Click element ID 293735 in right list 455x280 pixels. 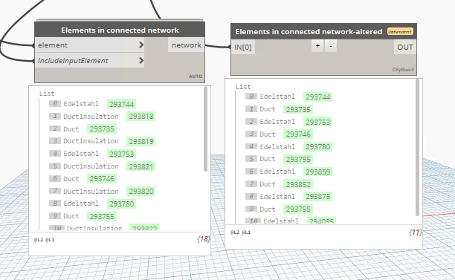click(x=298, y=109)
